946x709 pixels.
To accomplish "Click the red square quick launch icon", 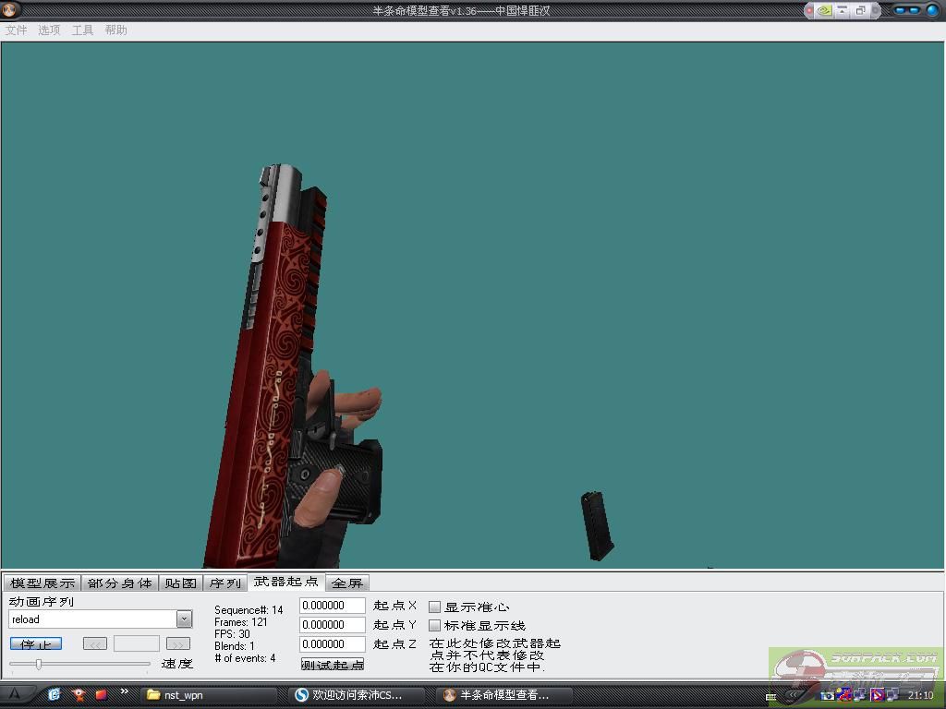I will tap(101, 694).
